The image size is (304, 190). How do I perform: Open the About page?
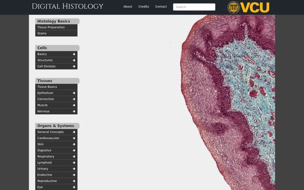[x=128, y=7]
